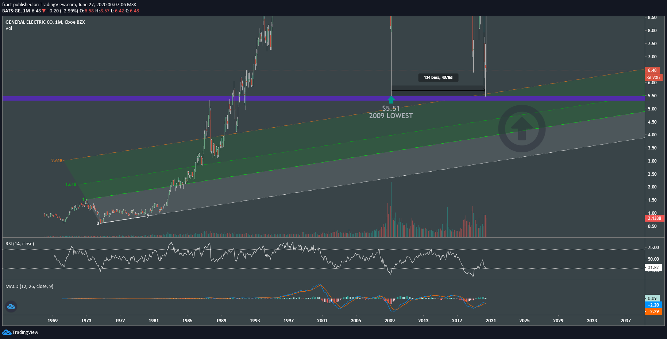Click the 5.50 level on price axis

click(652, 96)
